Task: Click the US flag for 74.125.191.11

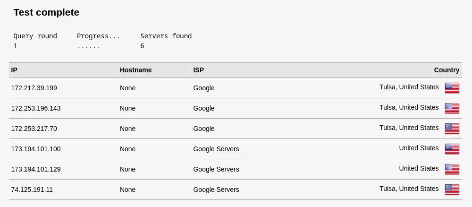Action: tap(452, 190)
